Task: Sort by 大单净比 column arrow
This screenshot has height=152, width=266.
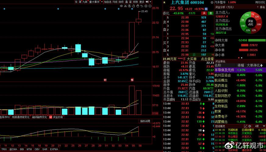Action: [261, 65]
